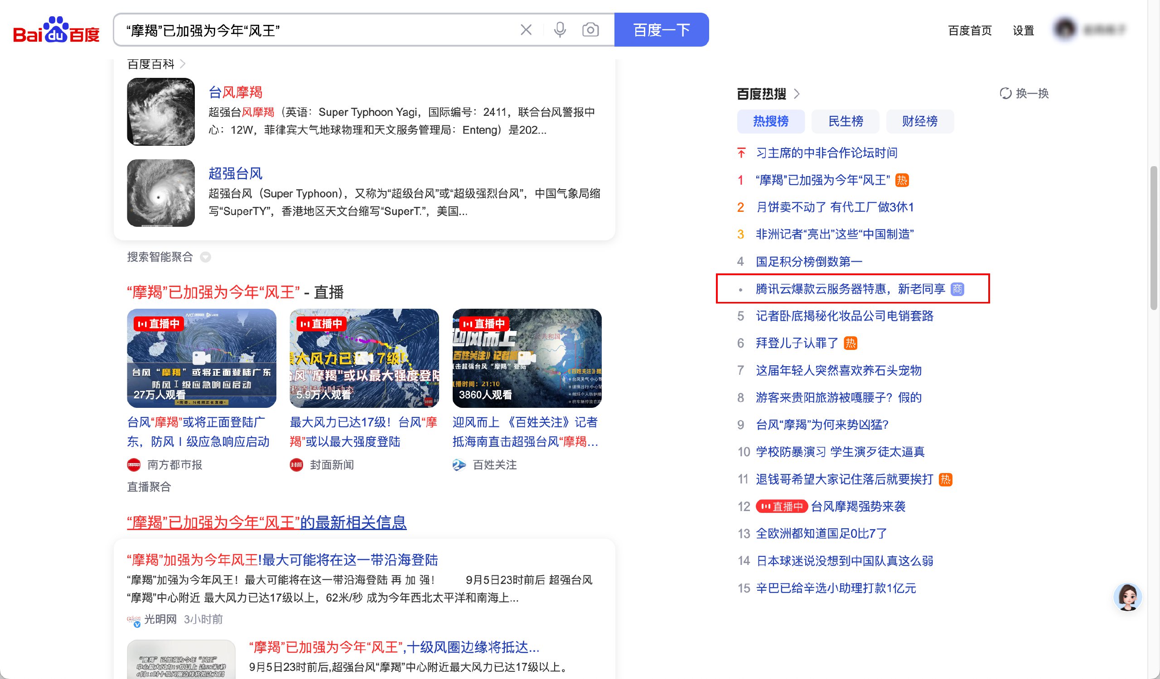Viewport: 1160px width, 679px height.
Task: Open 设置 menu
Action: pyautogui.click(x=1023, y=30)
